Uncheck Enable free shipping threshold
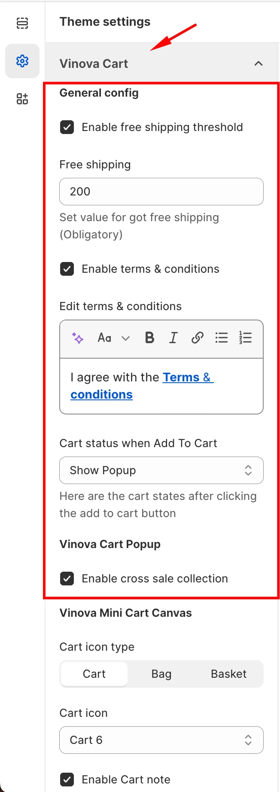Image resolution: width=280 pixels, height=792 pixels. pos(67,128)
